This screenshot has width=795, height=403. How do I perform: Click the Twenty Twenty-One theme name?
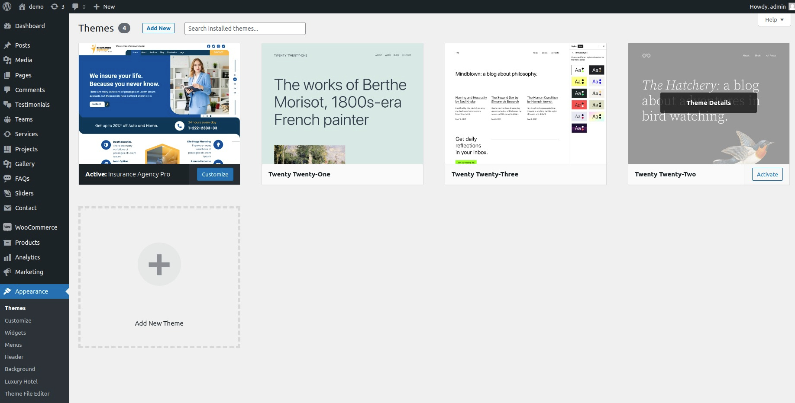[299, 174]
